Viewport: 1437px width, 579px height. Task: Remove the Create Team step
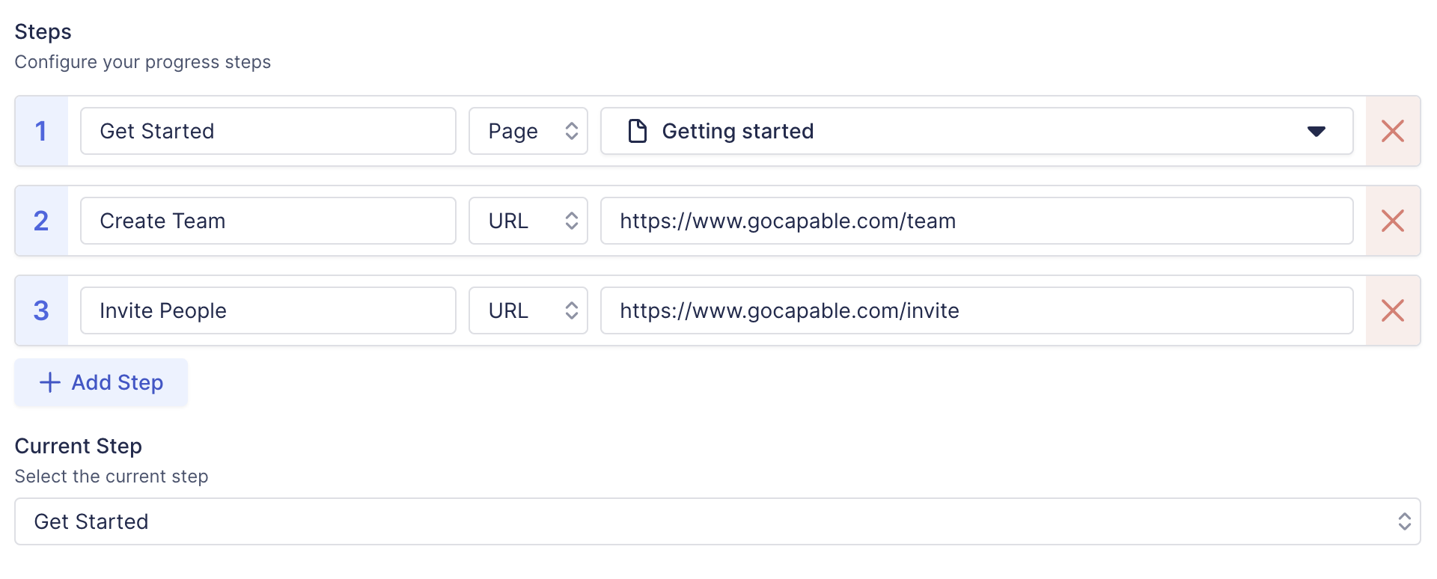click(1392, 221)
